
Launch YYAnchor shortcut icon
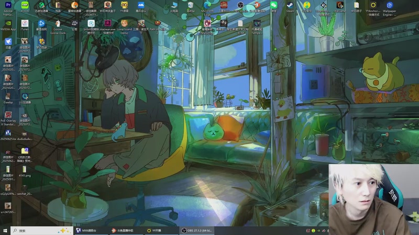tap(373, 8)
